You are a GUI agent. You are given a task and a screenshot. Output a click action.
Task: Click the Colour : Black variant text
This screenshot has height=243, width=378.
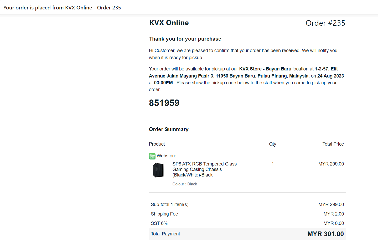tap(184, 184)
